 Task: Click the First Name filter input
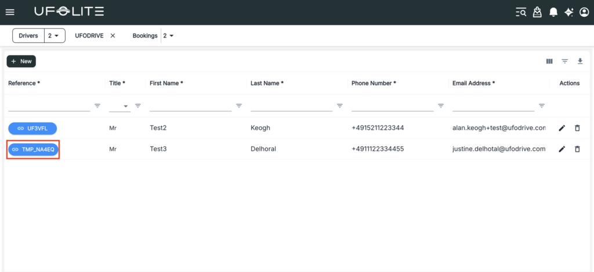click(190, 106)
